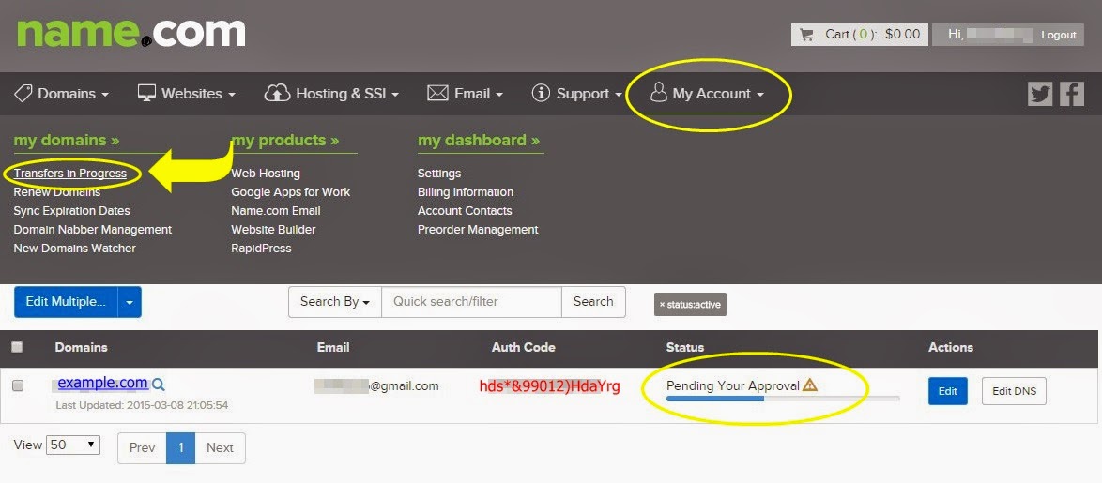Screen dimensions: 1102x483
Task: Click the my products heading link
Action: [x=285, y=141]
